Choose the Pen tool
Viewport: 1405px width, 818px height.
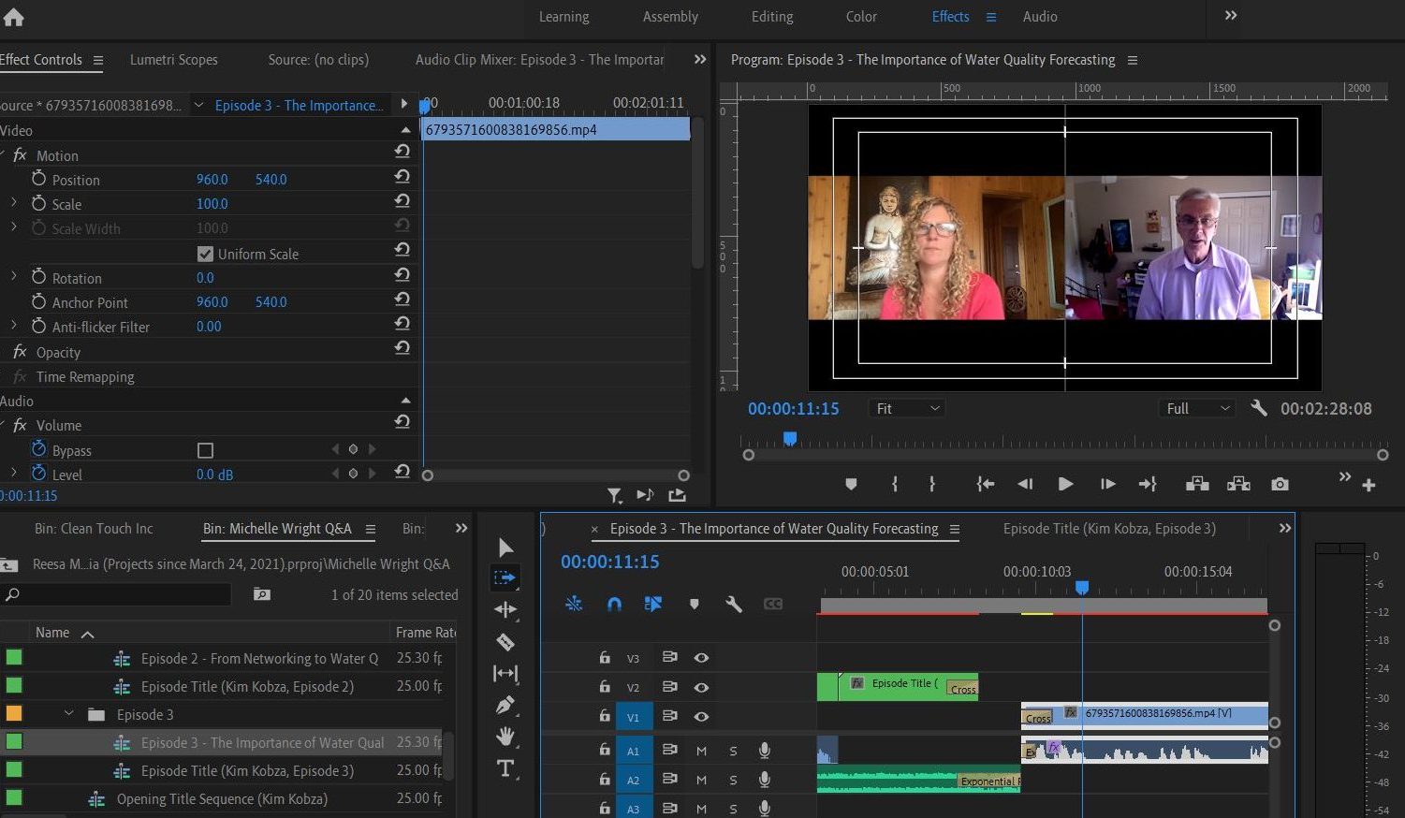(x=505, y=705)
